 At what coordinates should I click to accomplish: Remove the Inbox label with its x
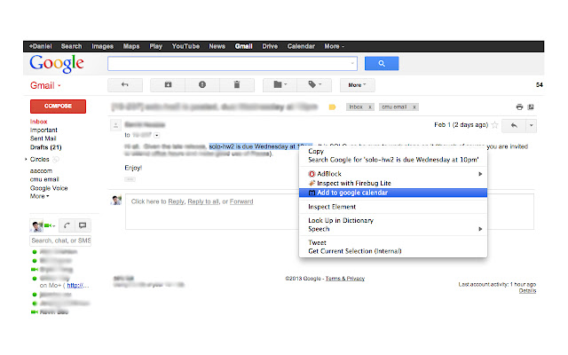(x=370, y=106)
